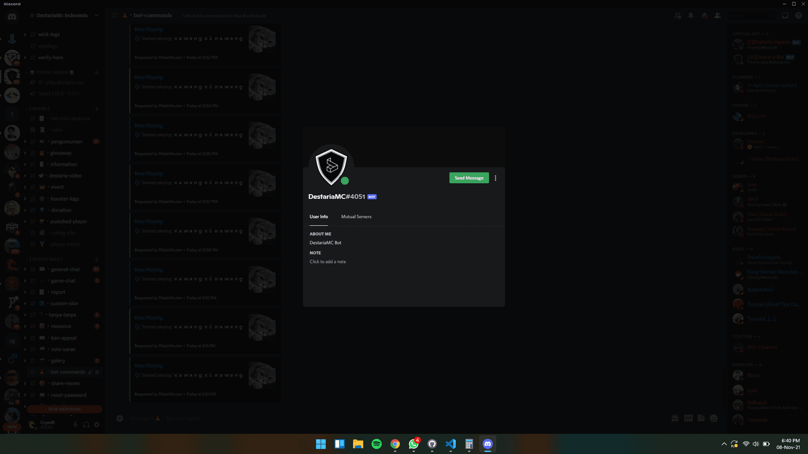Image resolution: width=808 pixels, height=454 pixels.
Task: Toggle headphone deafen in user panel
Action: click(x=86, y=425)
